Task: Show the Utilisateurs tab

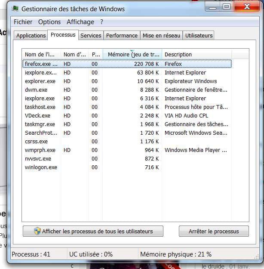Action: [x=199, y=36]
